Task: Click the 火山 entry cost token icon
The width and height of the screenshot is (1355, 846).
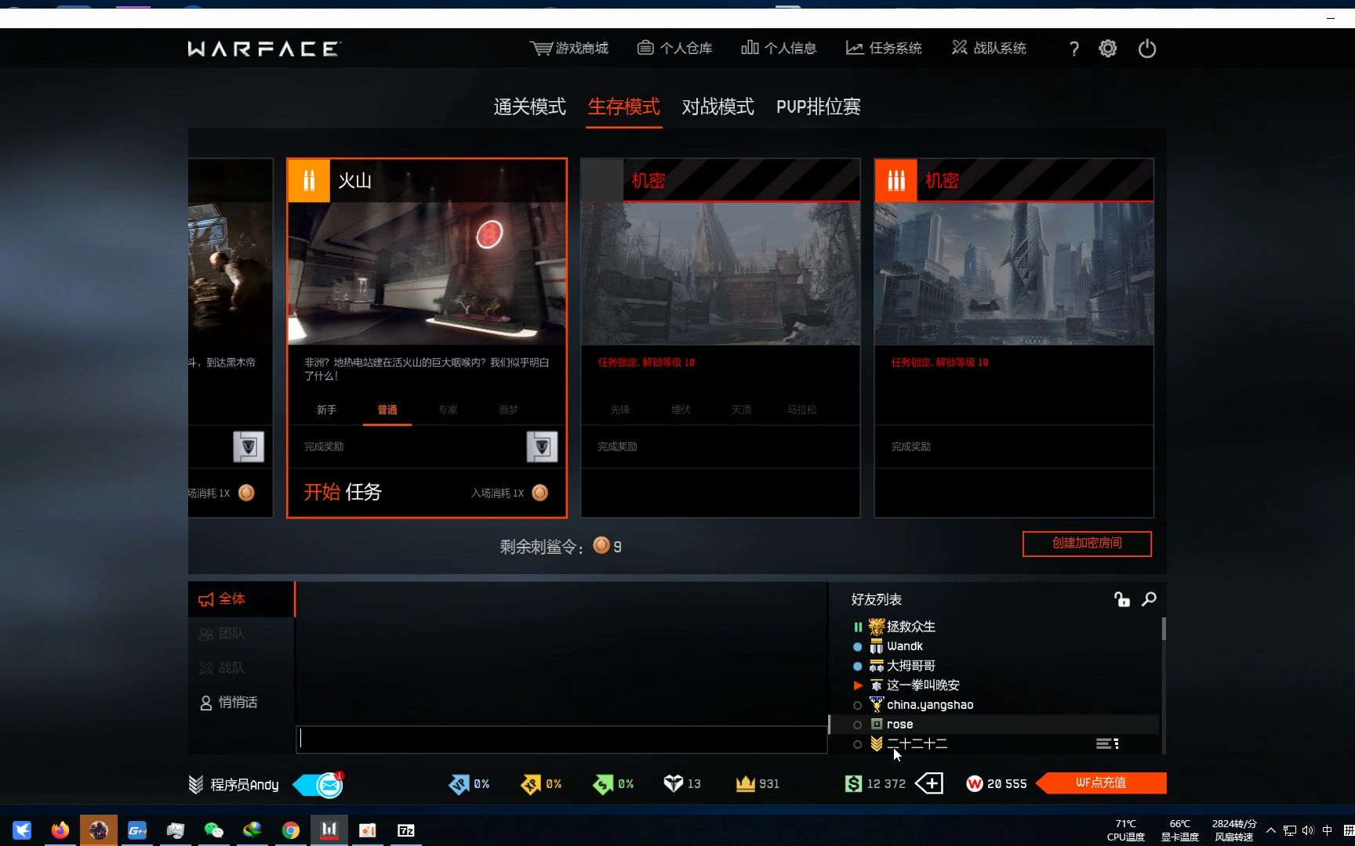Action: 540,493
